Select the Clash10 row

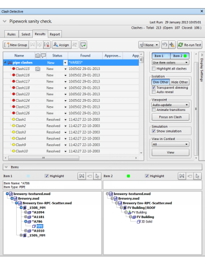pos(71,151)
